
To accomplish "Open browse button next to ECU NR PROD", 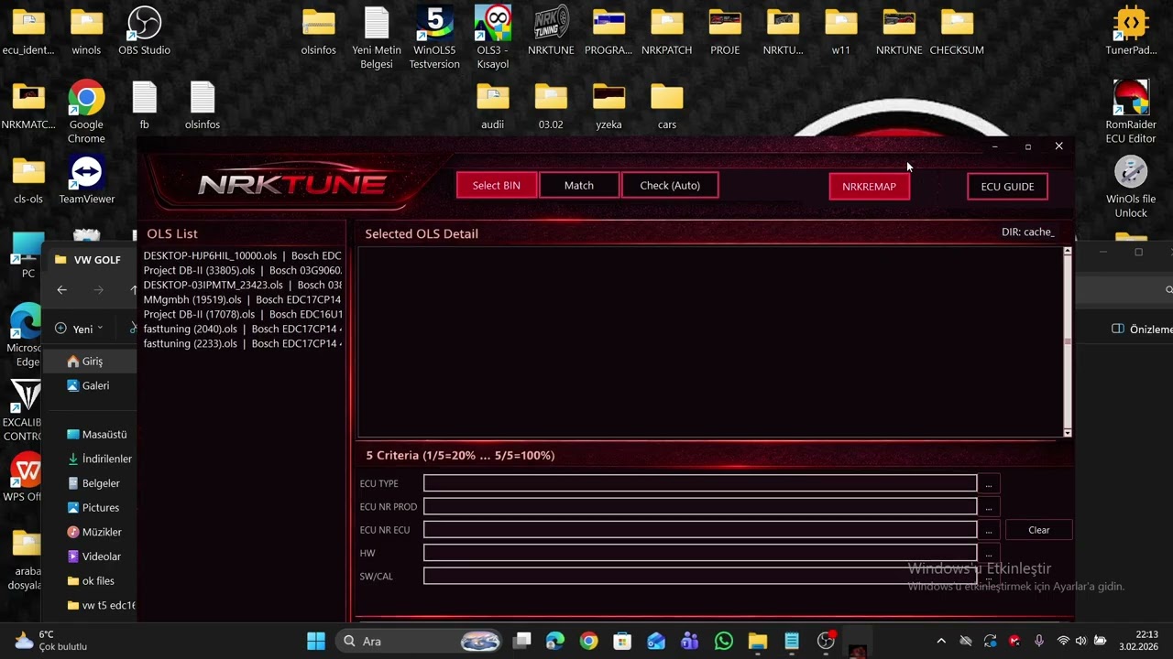I will point(989,506).
